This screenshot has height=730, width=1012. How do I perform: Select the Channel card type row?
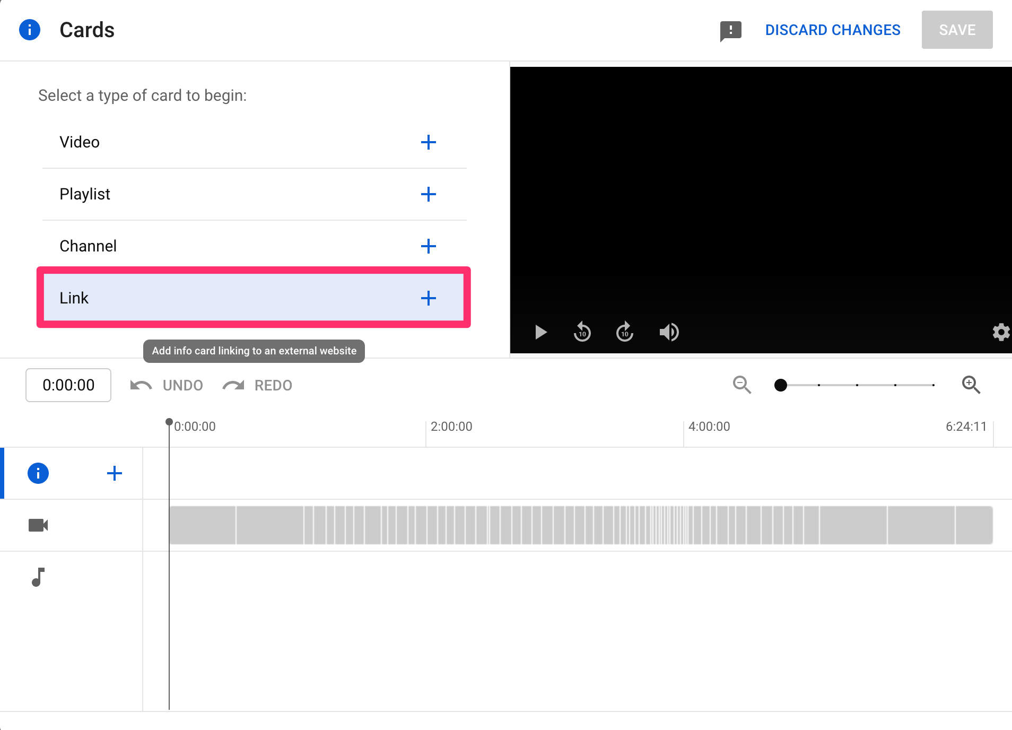(254, 246)
